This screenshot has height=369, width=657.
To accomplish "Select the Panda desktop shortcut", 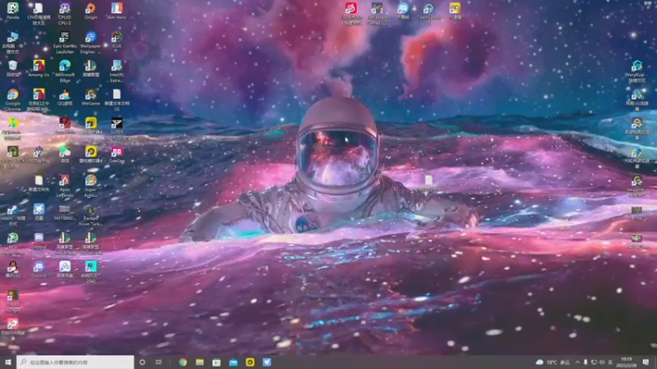I will coord(12,11).
